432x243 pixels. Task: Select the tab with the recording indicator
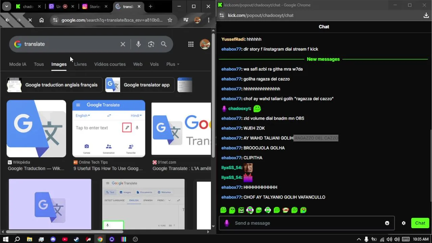(x=61, y=6)
